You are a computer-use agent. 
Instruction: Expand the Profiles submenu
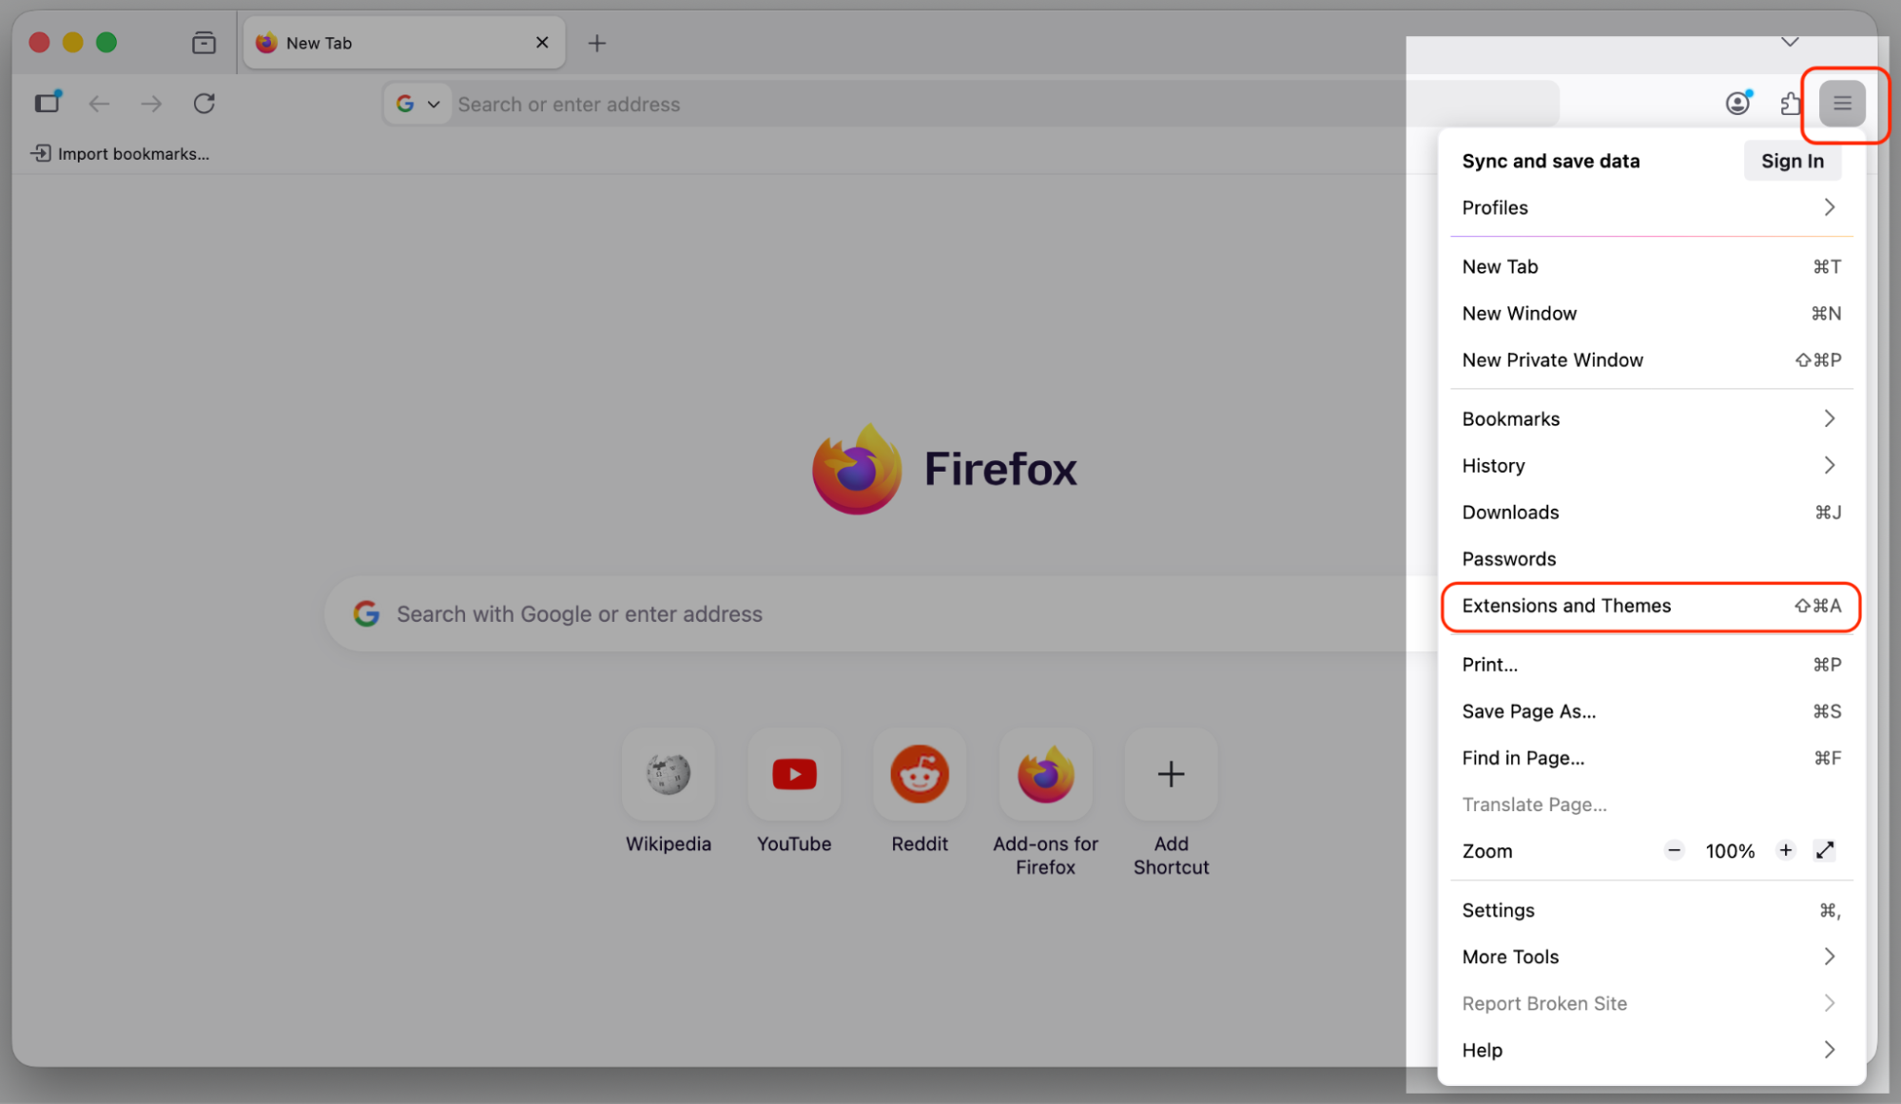(1651, 207)
